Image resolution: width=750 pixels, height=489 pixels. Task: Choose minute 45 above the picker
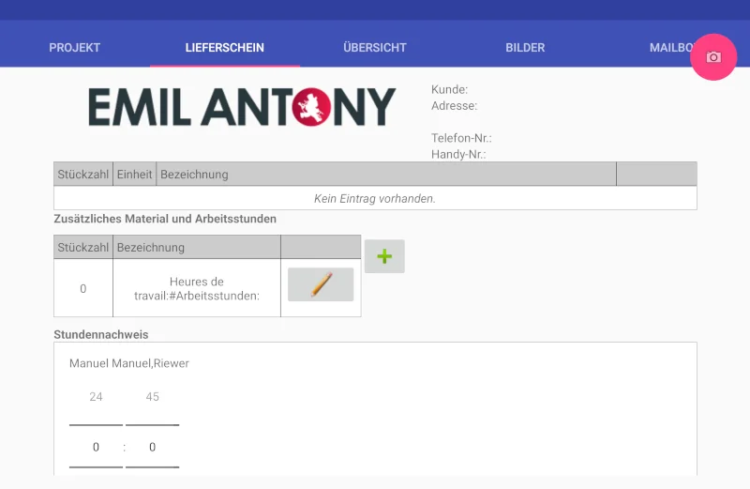pos(152,397)
